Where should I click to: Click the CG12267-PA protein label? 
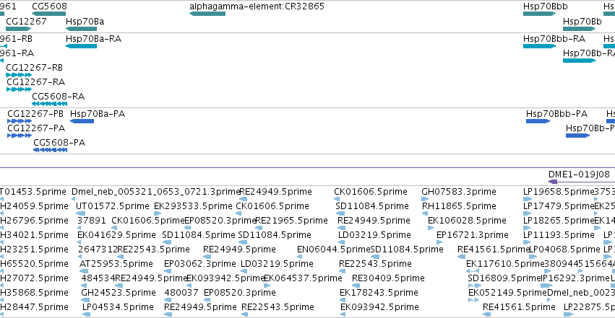[x=36, y=128]
